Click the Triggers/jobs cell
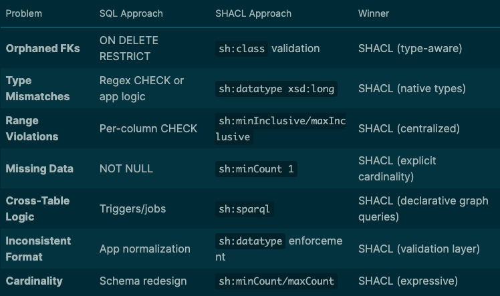This screenshot has height=296, width=500. click(132, 209)
